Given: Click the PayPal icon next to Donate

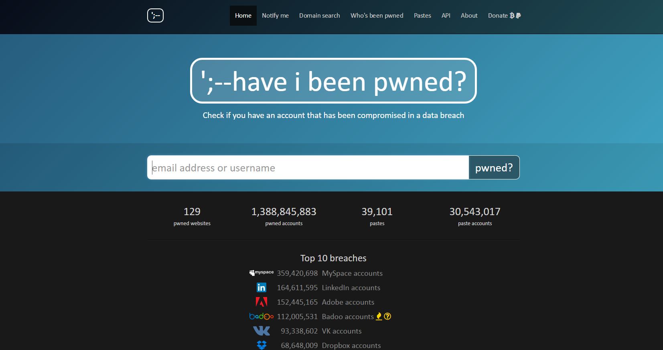Looking at the screenshot, I should [x=518, y=16].
